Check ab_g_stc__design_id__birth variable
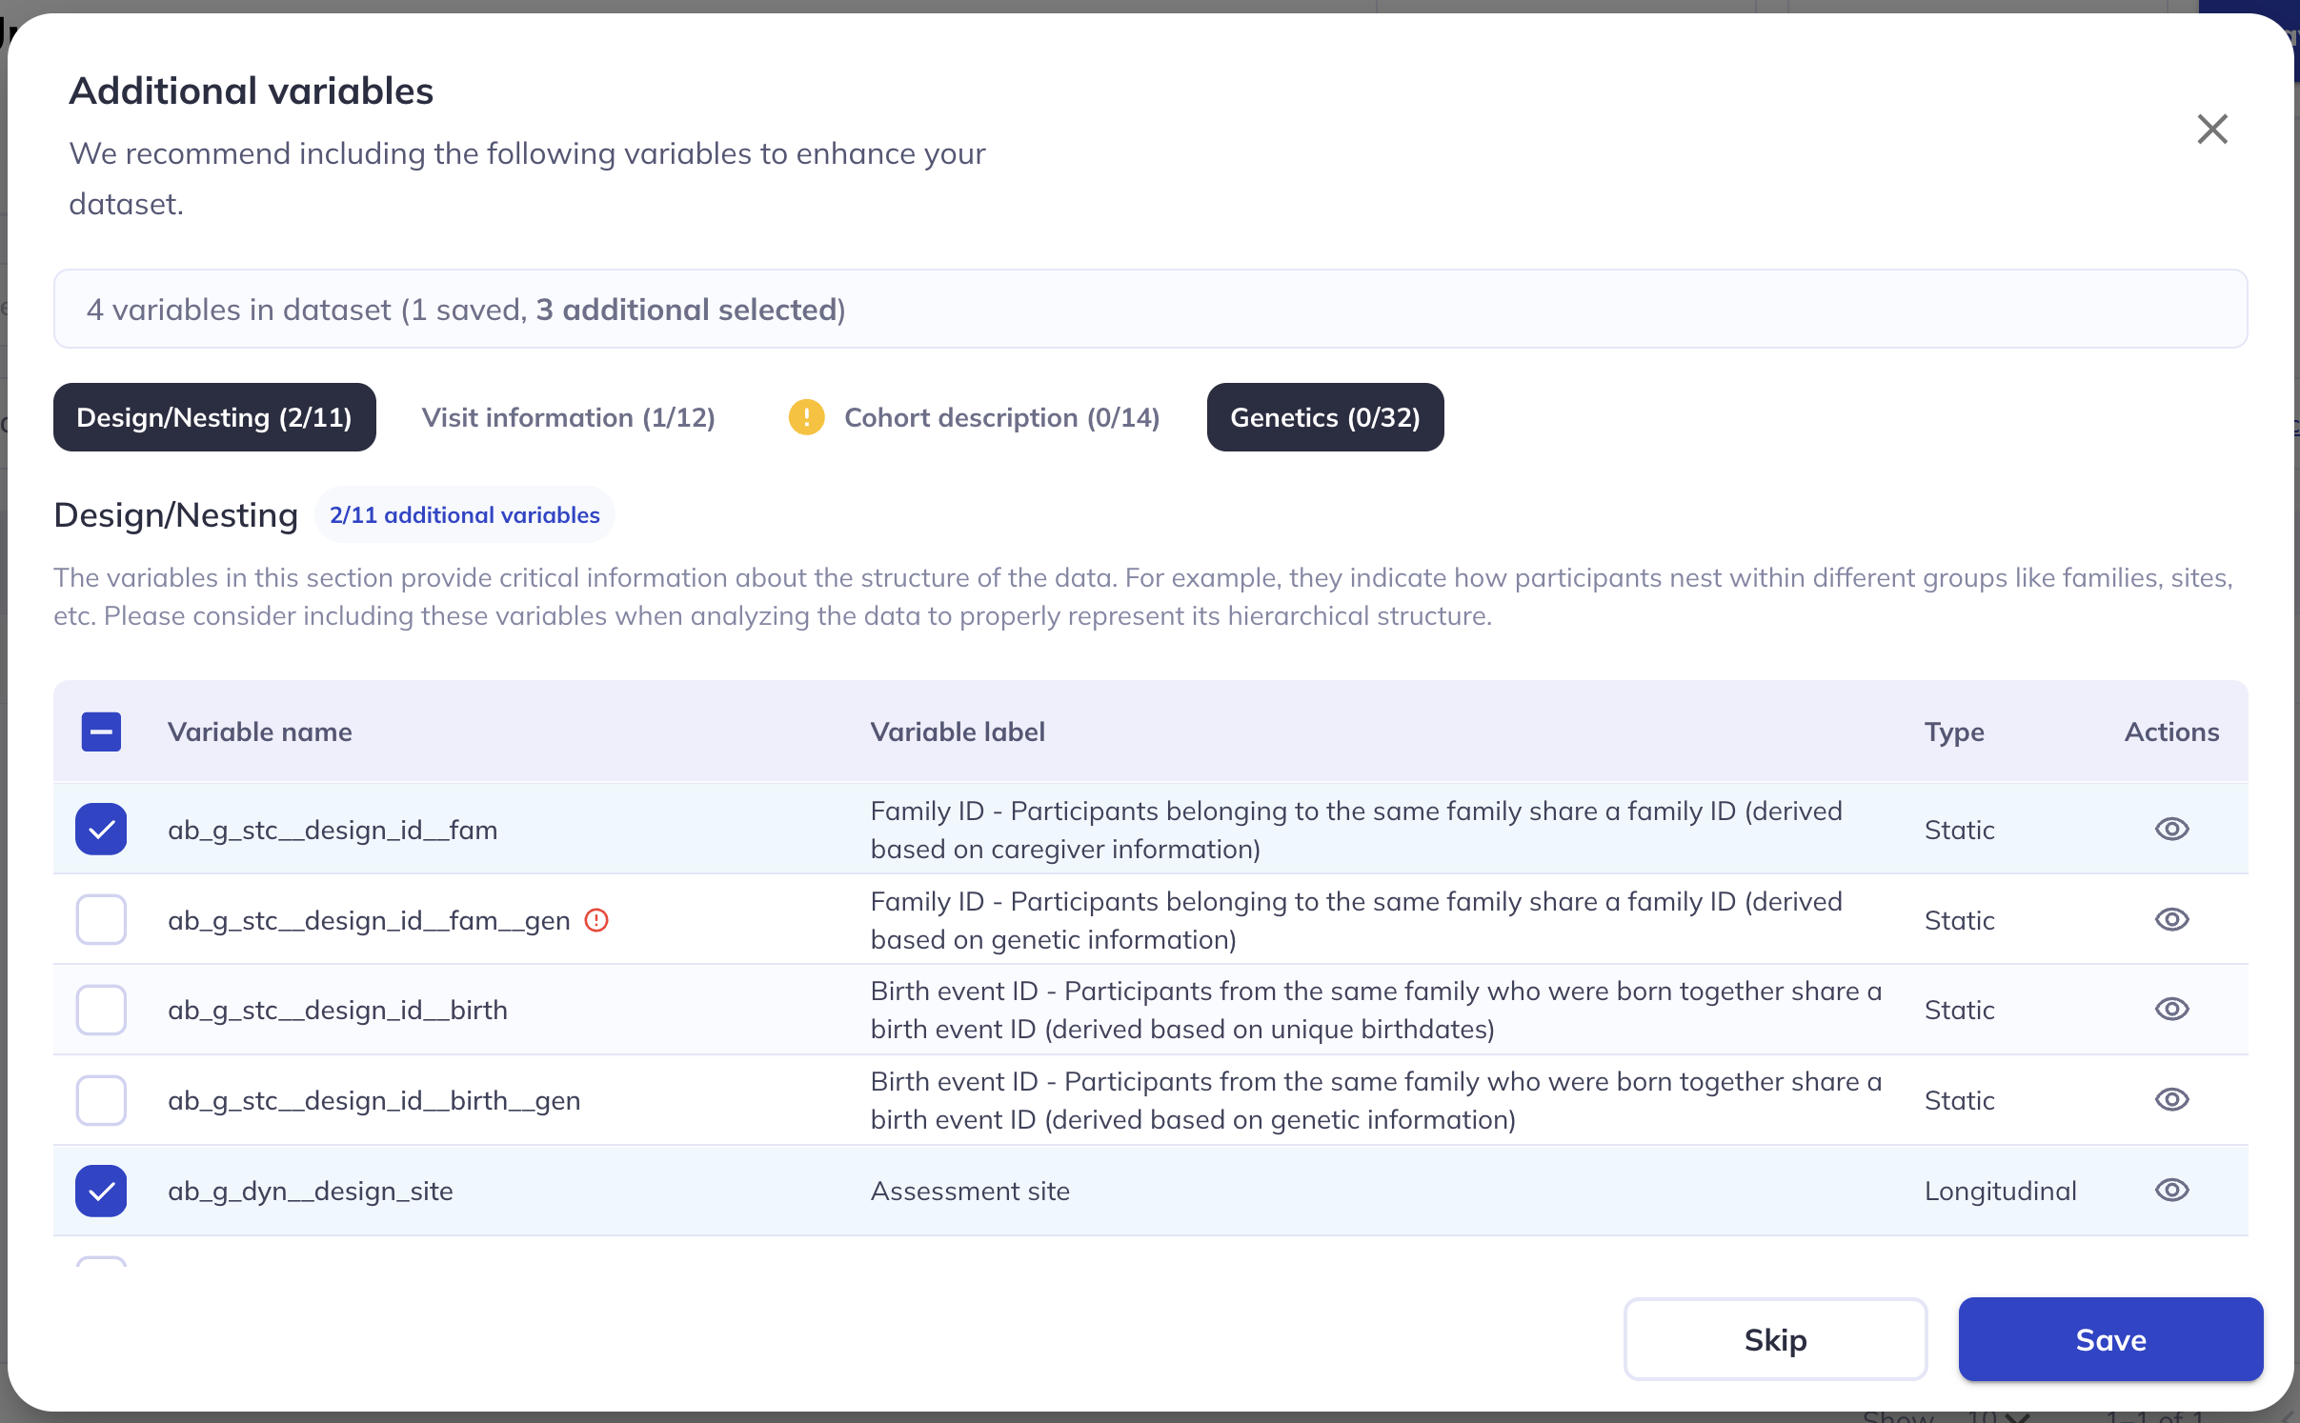The image size is (2300, 1423). [x=101, y=1010]
